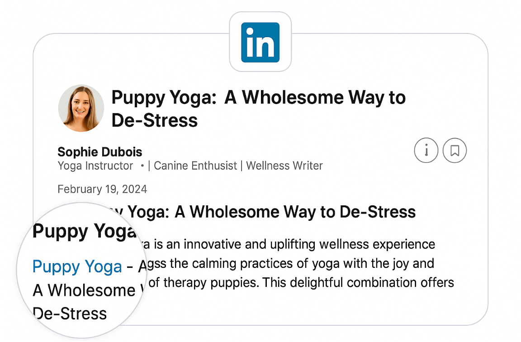The image size is (521, 342).
Task: Click the 'Wellness Writer' tagline text
Action: click(284, 166)
